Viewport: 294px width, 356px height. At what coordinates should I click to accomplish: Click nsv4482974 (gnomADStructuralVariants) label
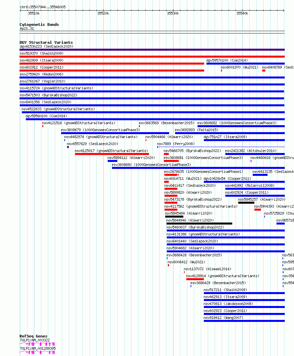tap(101, 137)
